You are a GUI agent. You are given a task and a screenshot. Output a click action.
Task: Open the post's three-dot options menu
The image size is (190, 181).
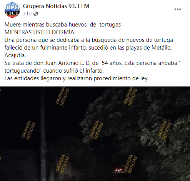178,9
